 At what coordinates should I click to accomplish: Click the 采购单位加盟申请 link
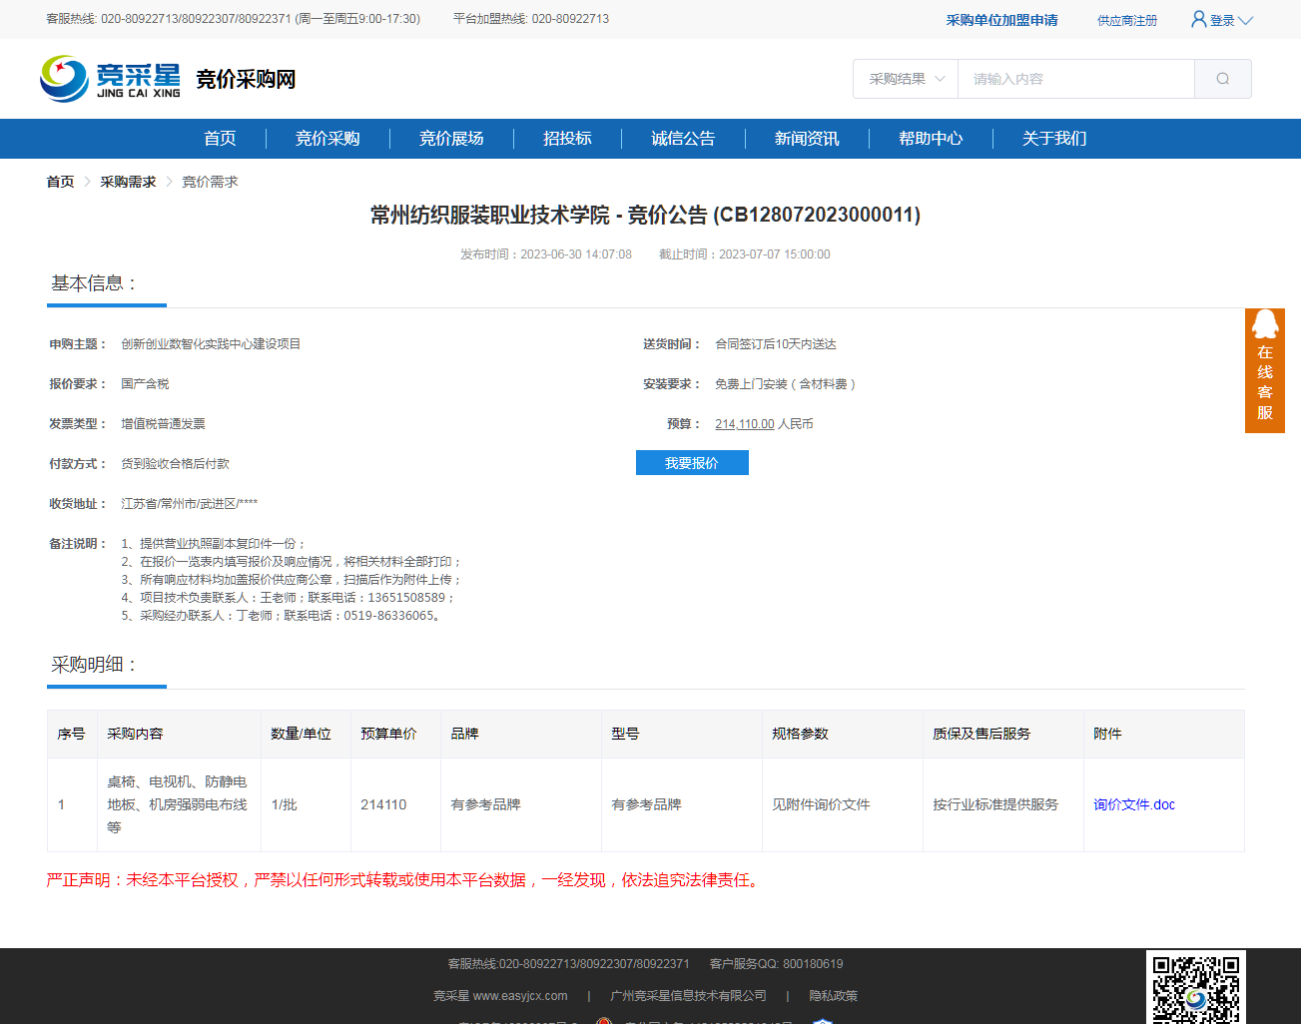point(1001,20)
